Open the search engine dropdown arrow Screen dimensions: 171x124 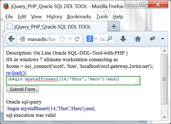96,39
